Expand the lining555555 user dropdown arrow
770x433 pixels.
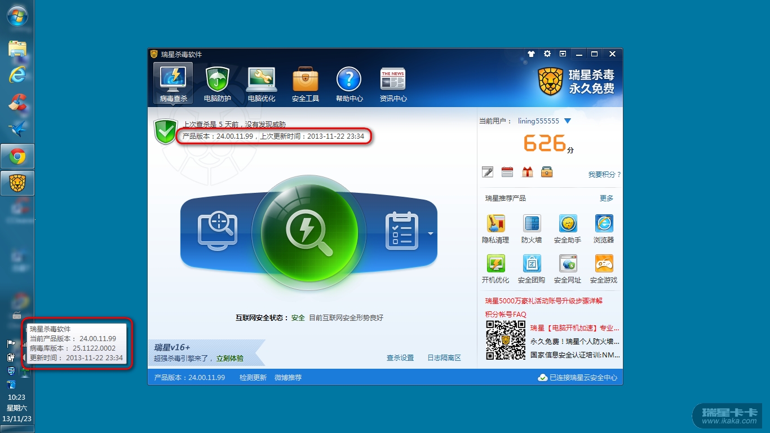pyautogui.click(x=568, y=121)
